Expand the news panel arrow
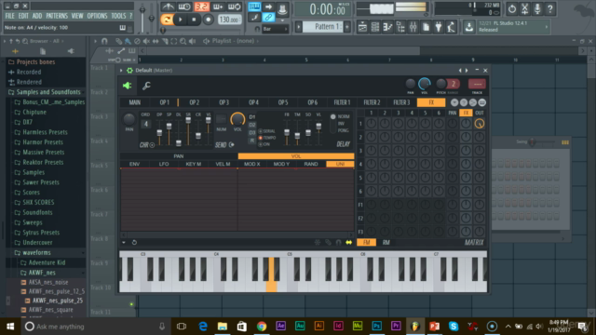 (x=547, y=27)
